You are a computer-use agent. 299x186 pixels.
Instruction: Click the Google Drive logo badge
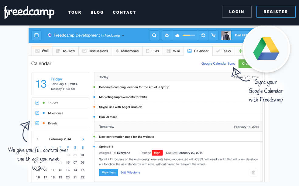pyautogui.click(x=266, y=49)
